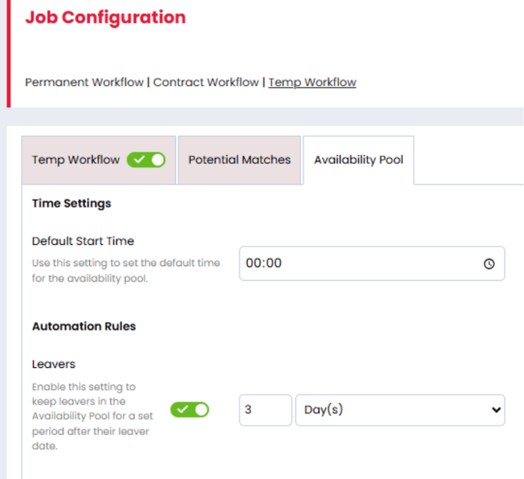Screen dimensions: 524x479
Task: Click the clock icon in the time field
Action: pos(489,264)
